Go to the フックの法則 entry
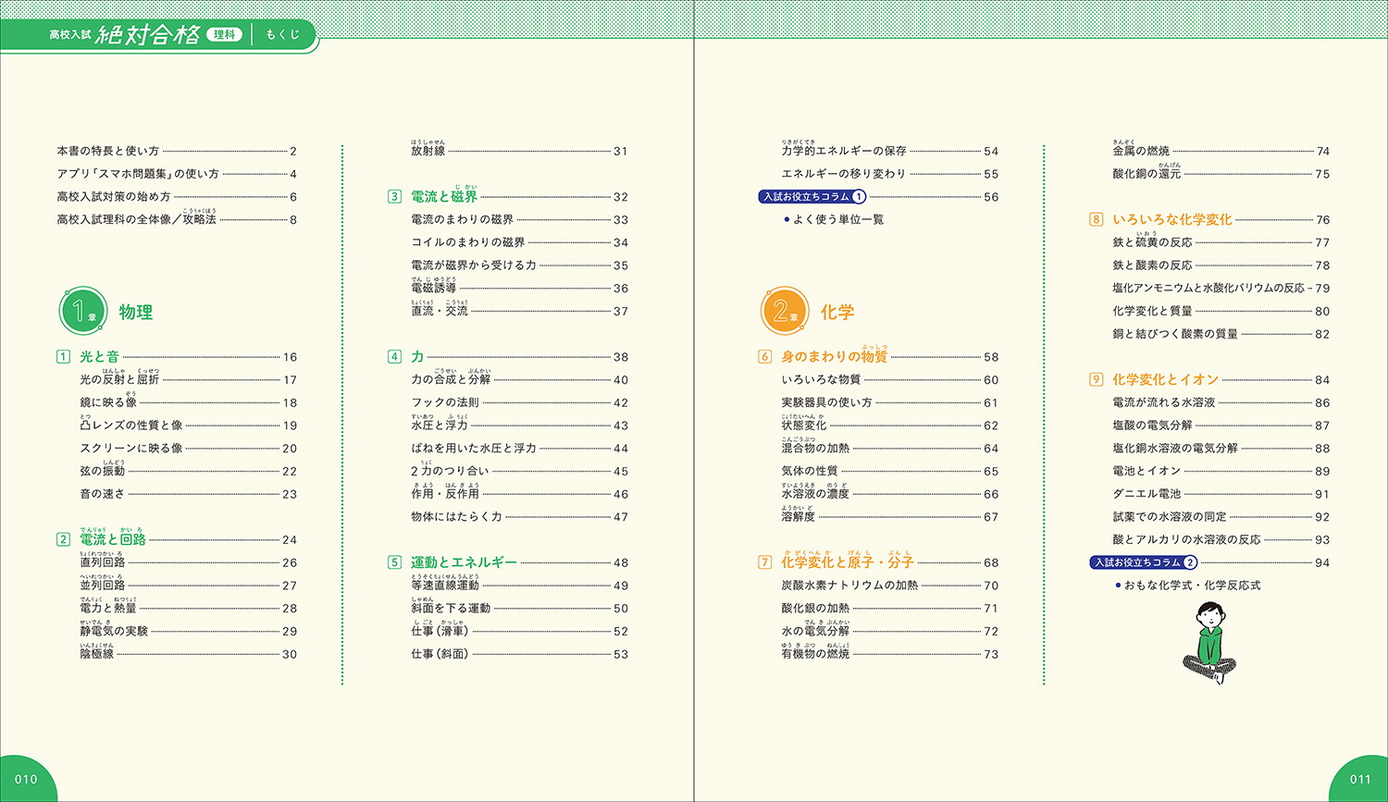This screenshot has width=1388, height=802. [x=445, y=402]
